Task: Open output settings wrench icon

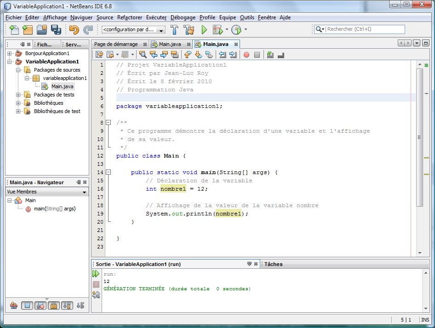Action: click(x=96, y=295)
